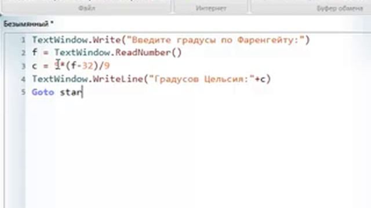
Task: Select the Безымянный document tab
Action: pos(28,24)
